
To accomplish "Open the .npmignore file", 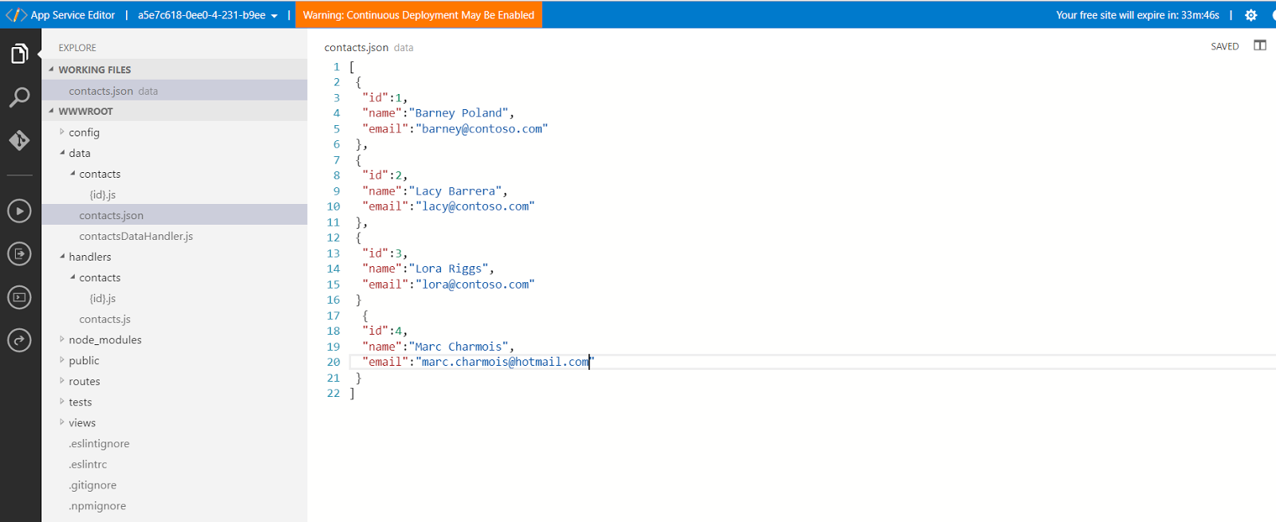I will [x=97, y=505].
